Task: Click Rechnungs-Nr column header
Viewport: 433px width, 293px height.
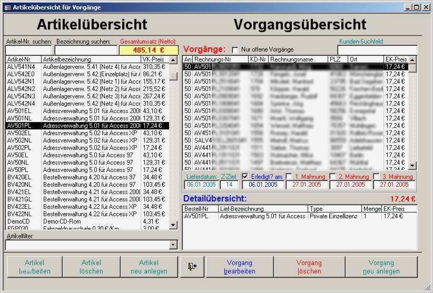Action: (220, 59)
